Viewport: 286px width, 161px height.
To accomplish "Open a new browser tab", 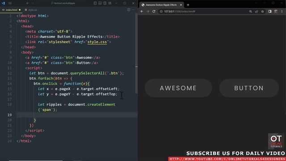I will coord(188,5).
